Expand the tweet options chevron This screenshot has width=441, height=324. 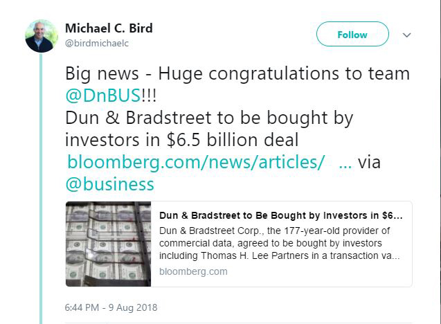pos(407,35)
